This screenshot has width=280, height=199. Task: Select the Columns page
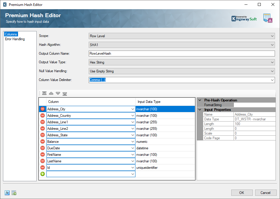(11, 34)
